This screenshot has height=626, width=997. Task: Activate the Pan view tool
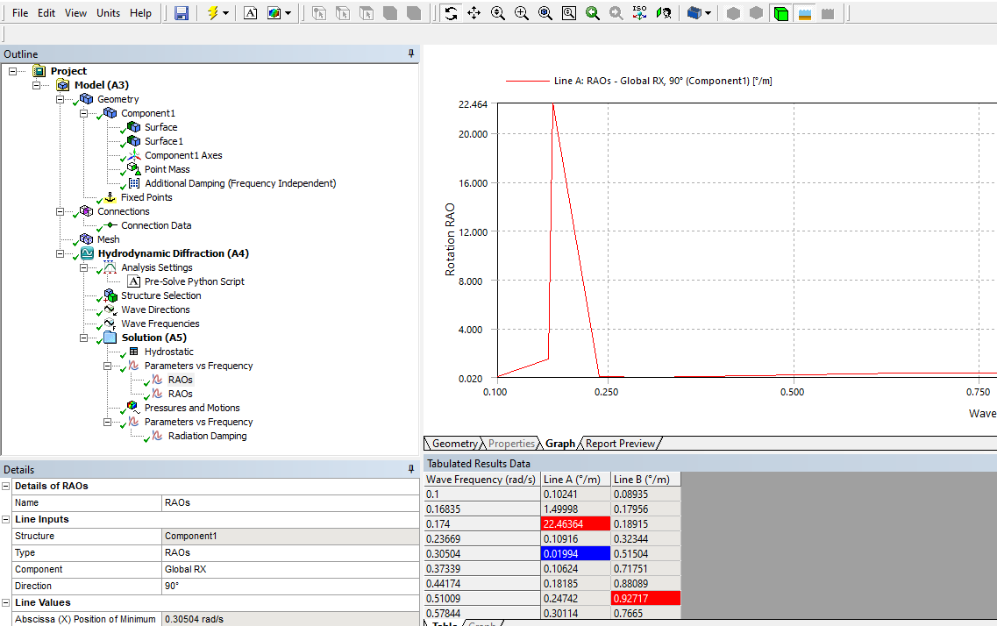474,13
